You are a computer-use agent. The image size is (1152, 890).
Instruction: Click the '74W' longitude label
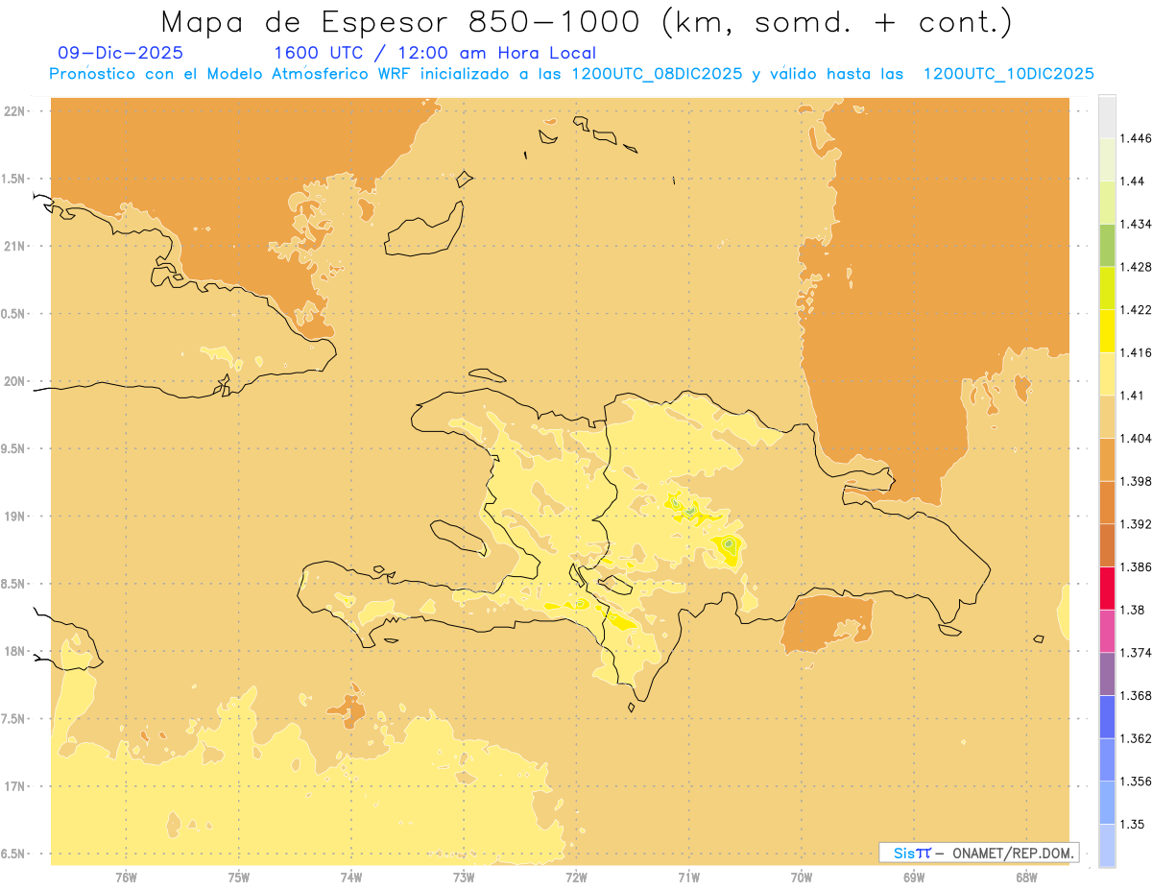[x=351, y=878]
